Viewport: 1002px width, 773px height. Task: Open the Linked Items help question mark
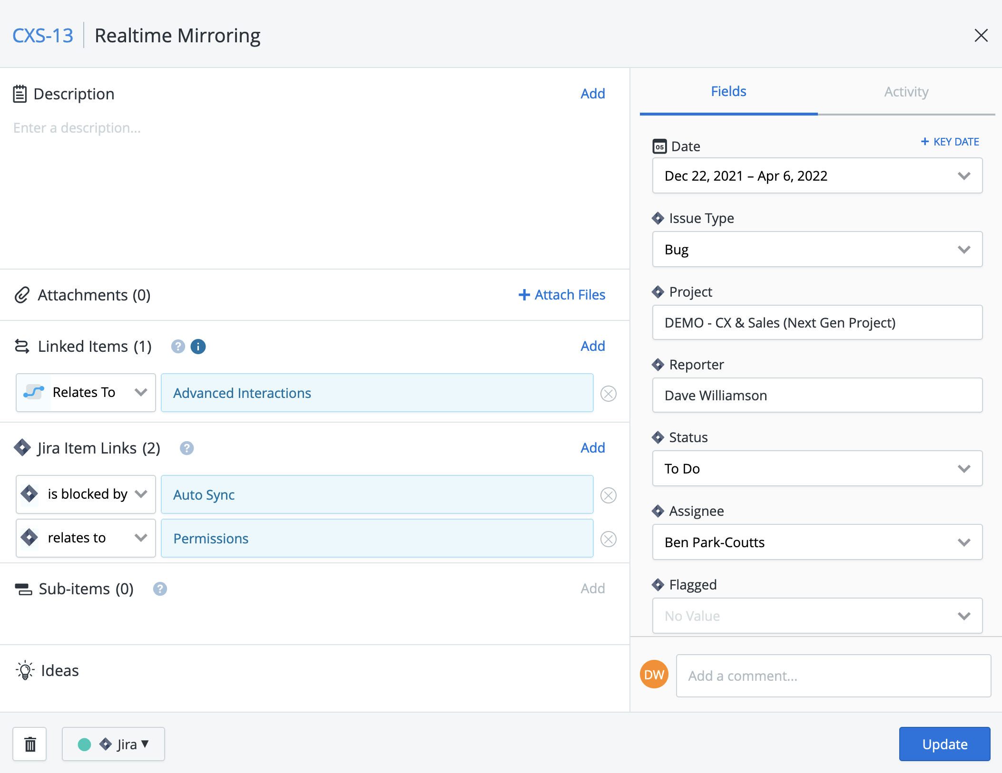click(178, 347)
